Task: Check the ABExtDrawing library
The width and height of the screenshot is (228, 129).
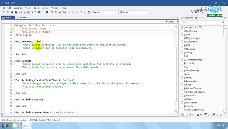Action: [x=182, y=31]
